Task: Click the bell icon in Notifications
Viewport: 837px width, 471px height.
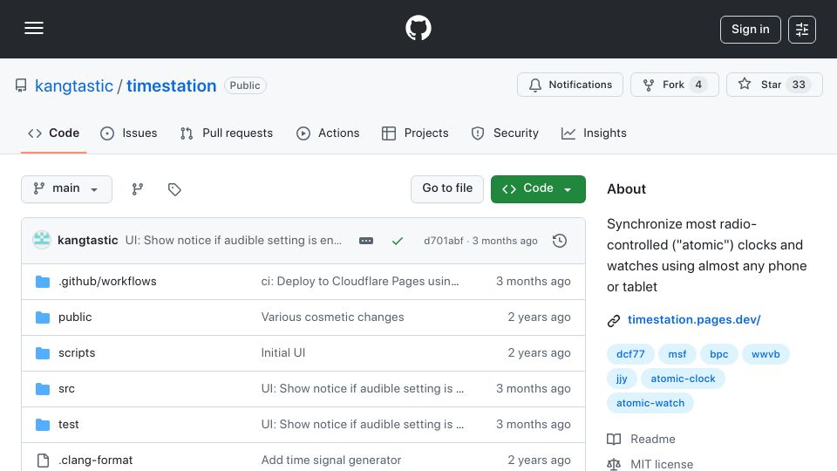Action: (x=535, y=85)
